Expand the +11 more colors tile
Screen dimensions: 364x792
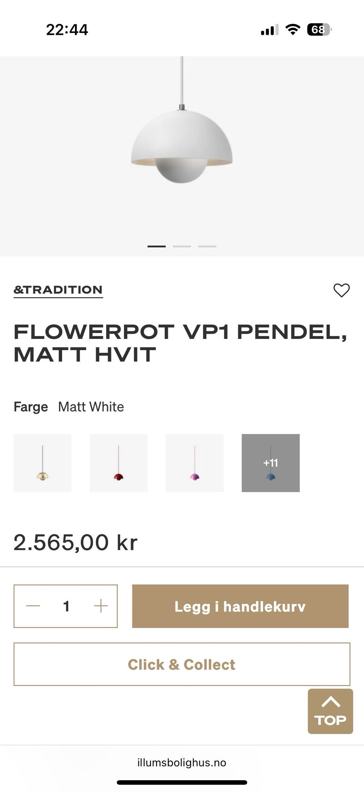point(270,463)
